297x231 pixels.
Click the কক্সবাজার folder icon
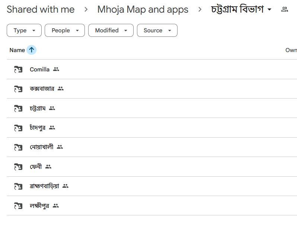tap(18, 89)
